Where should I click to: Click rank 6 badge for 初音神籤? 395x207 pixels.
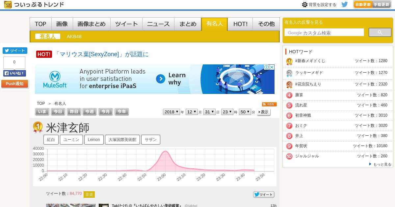point(289,116)
